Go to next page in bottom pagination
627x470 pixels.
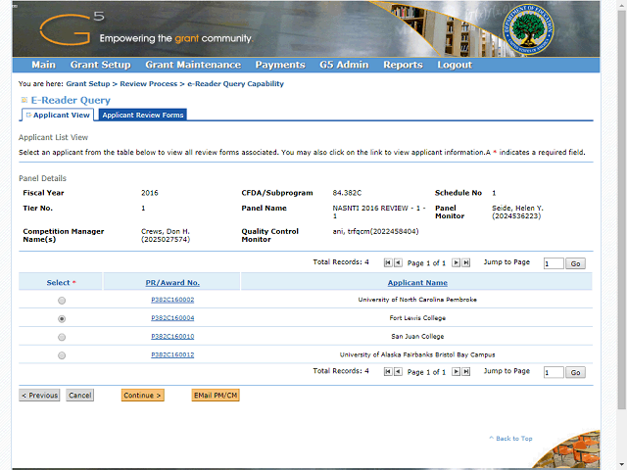pos(456,372)
